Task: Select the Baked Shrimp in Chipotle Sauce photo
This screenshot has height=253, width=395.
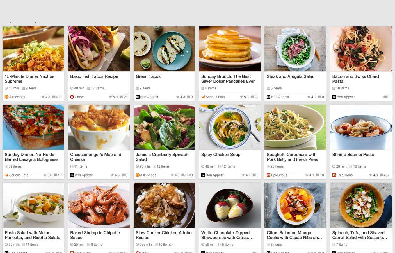Action: [x=99, y=205]
